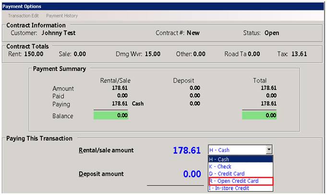The width and height of the screenshot is (327, 195).
Task: Open the Transaction Edit menu
Action: tap(24, 16)
